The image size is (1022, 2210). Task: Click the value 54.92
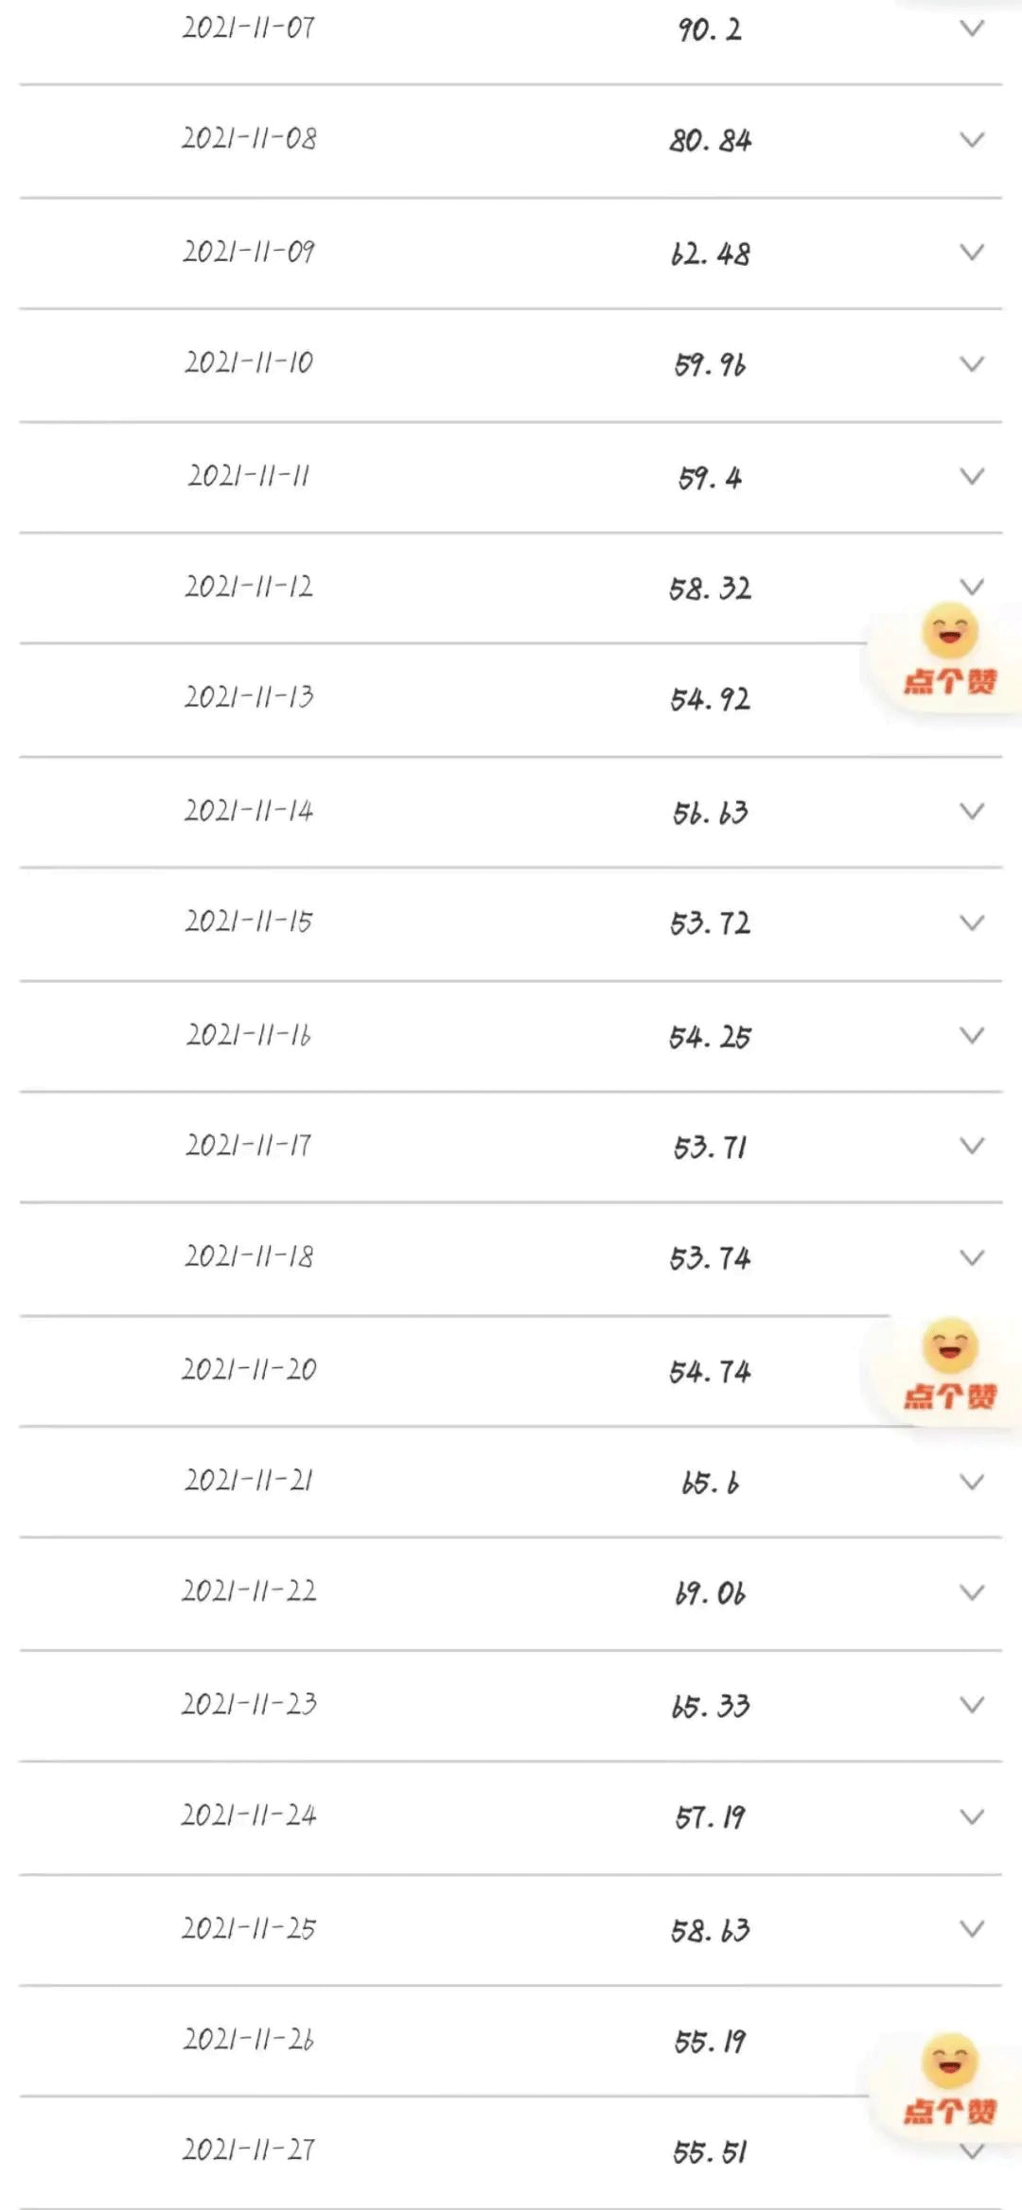[x=710, y=699]
